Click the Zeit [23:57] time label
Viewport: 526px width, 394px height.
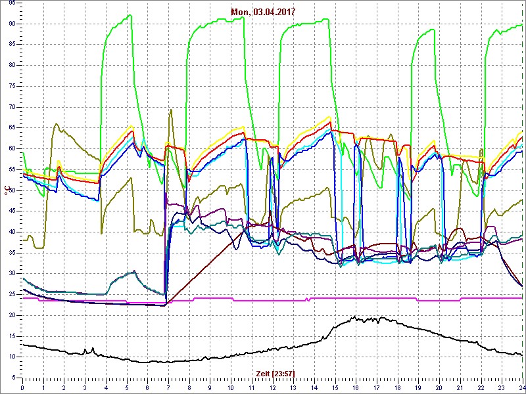[x=275, y=373]
